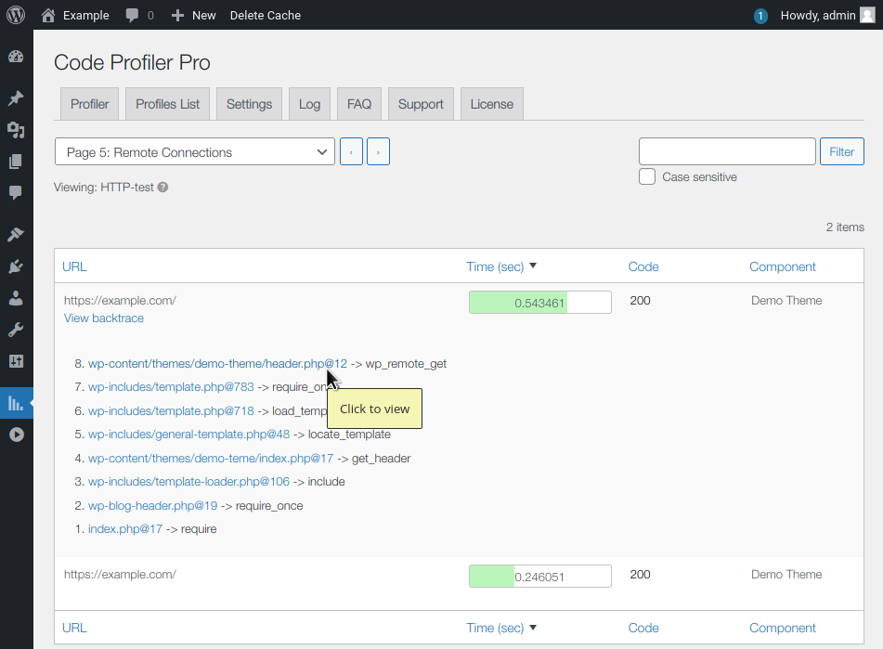Click comments bubble in admin bar
This screenshot has height=649, width=883.
(x=139, y=15)
